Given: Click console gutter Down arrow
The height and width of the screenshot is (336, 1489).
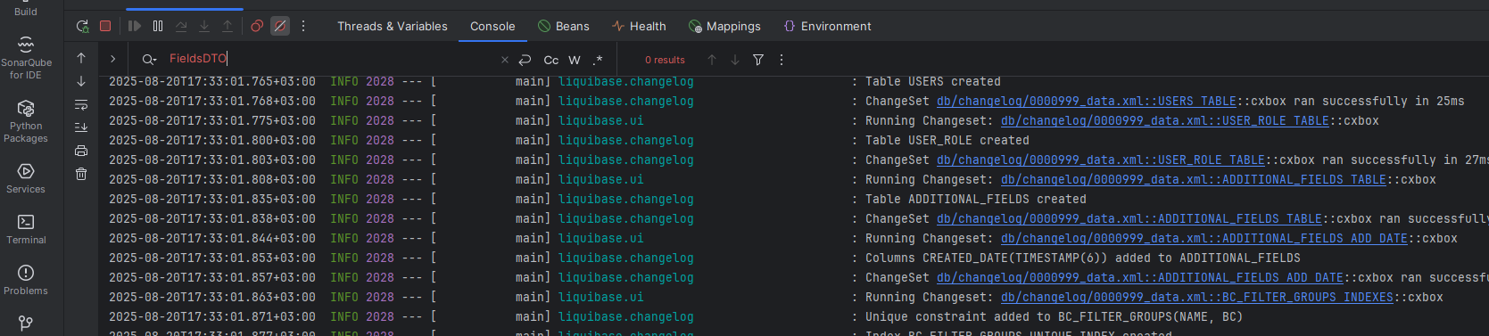Looking at the screenshot, I should pos(81,81).
